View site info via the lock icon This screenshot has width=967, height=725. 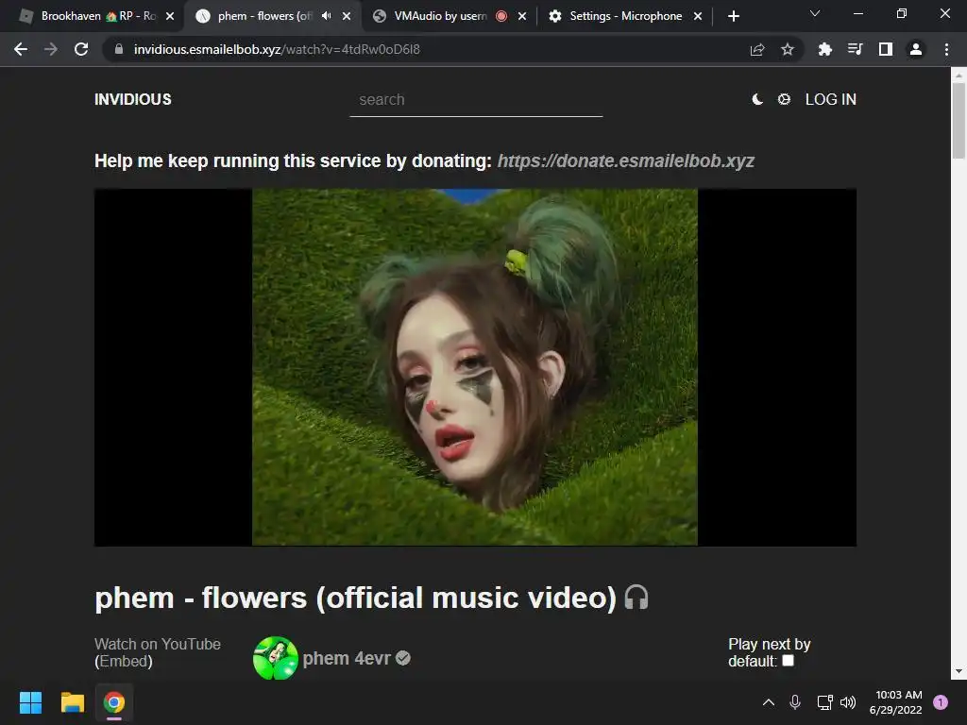(x=119, y=49)
